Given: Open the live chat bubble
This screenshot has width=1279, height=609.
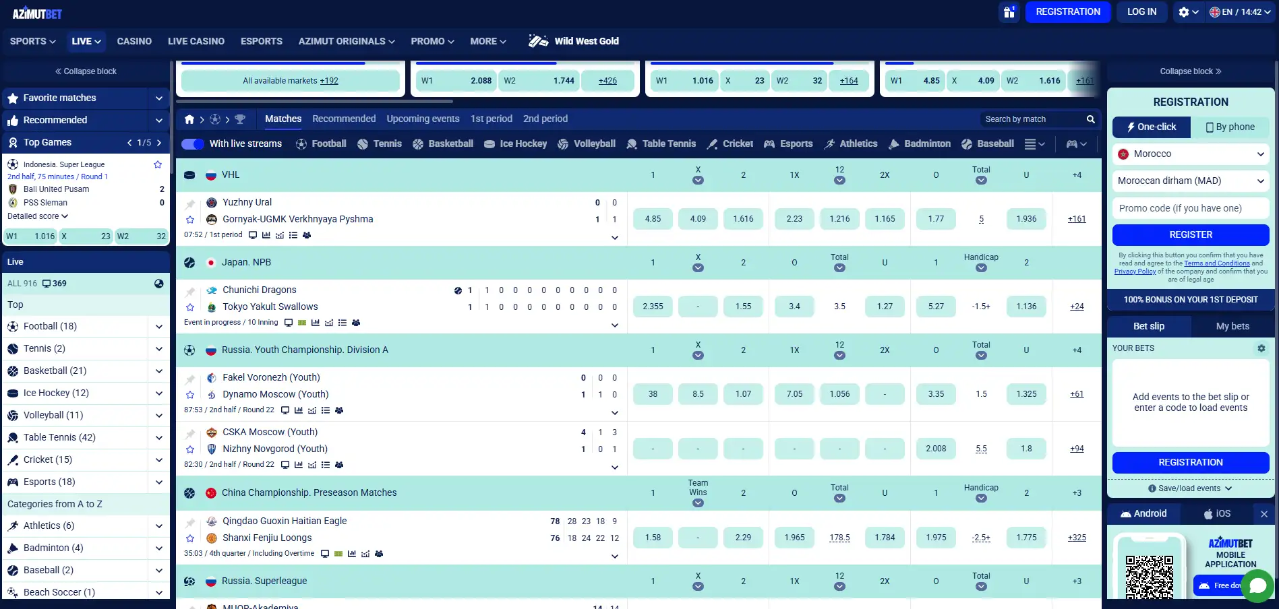Looking at the screenshot, I should tap(1257, 586).
